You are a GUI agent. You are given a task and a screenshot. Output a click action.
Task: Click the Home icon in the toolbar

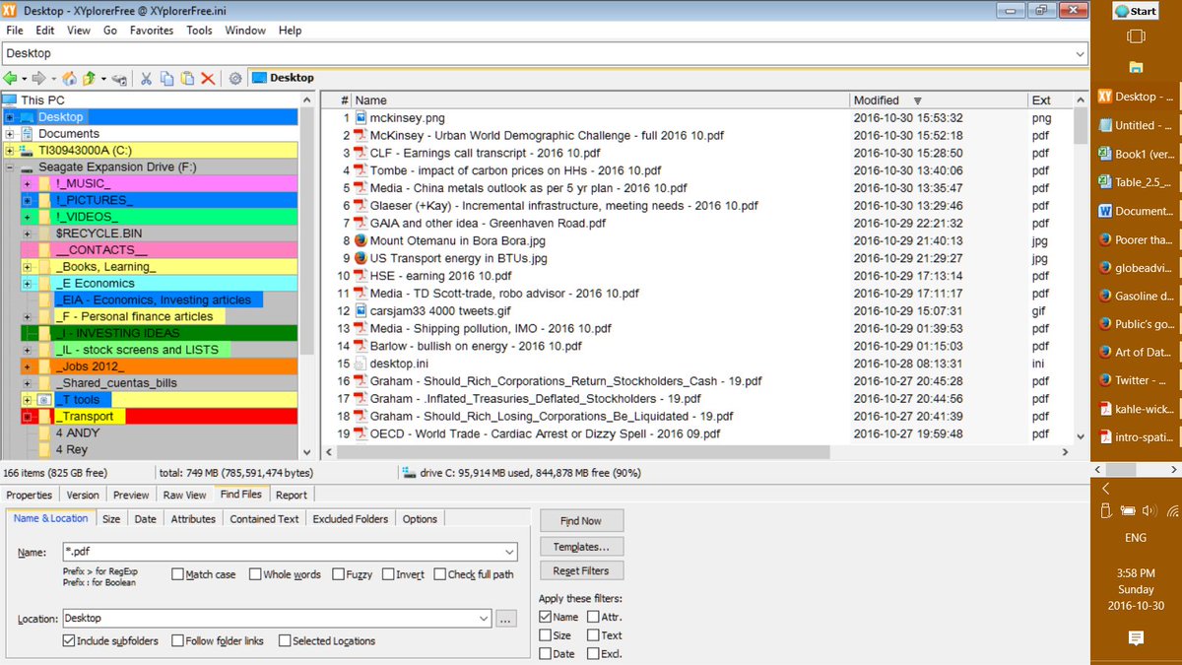[69, 78]
